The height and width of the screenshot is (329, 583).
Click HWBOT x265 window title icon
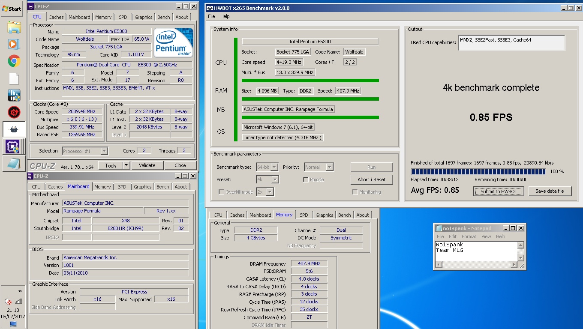[210, 8]
